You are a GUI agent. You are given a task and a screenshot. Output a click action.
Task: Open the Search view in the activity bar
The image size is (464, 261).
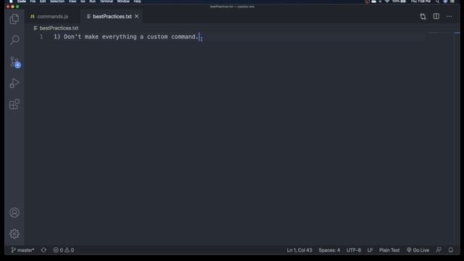(14, 40)
